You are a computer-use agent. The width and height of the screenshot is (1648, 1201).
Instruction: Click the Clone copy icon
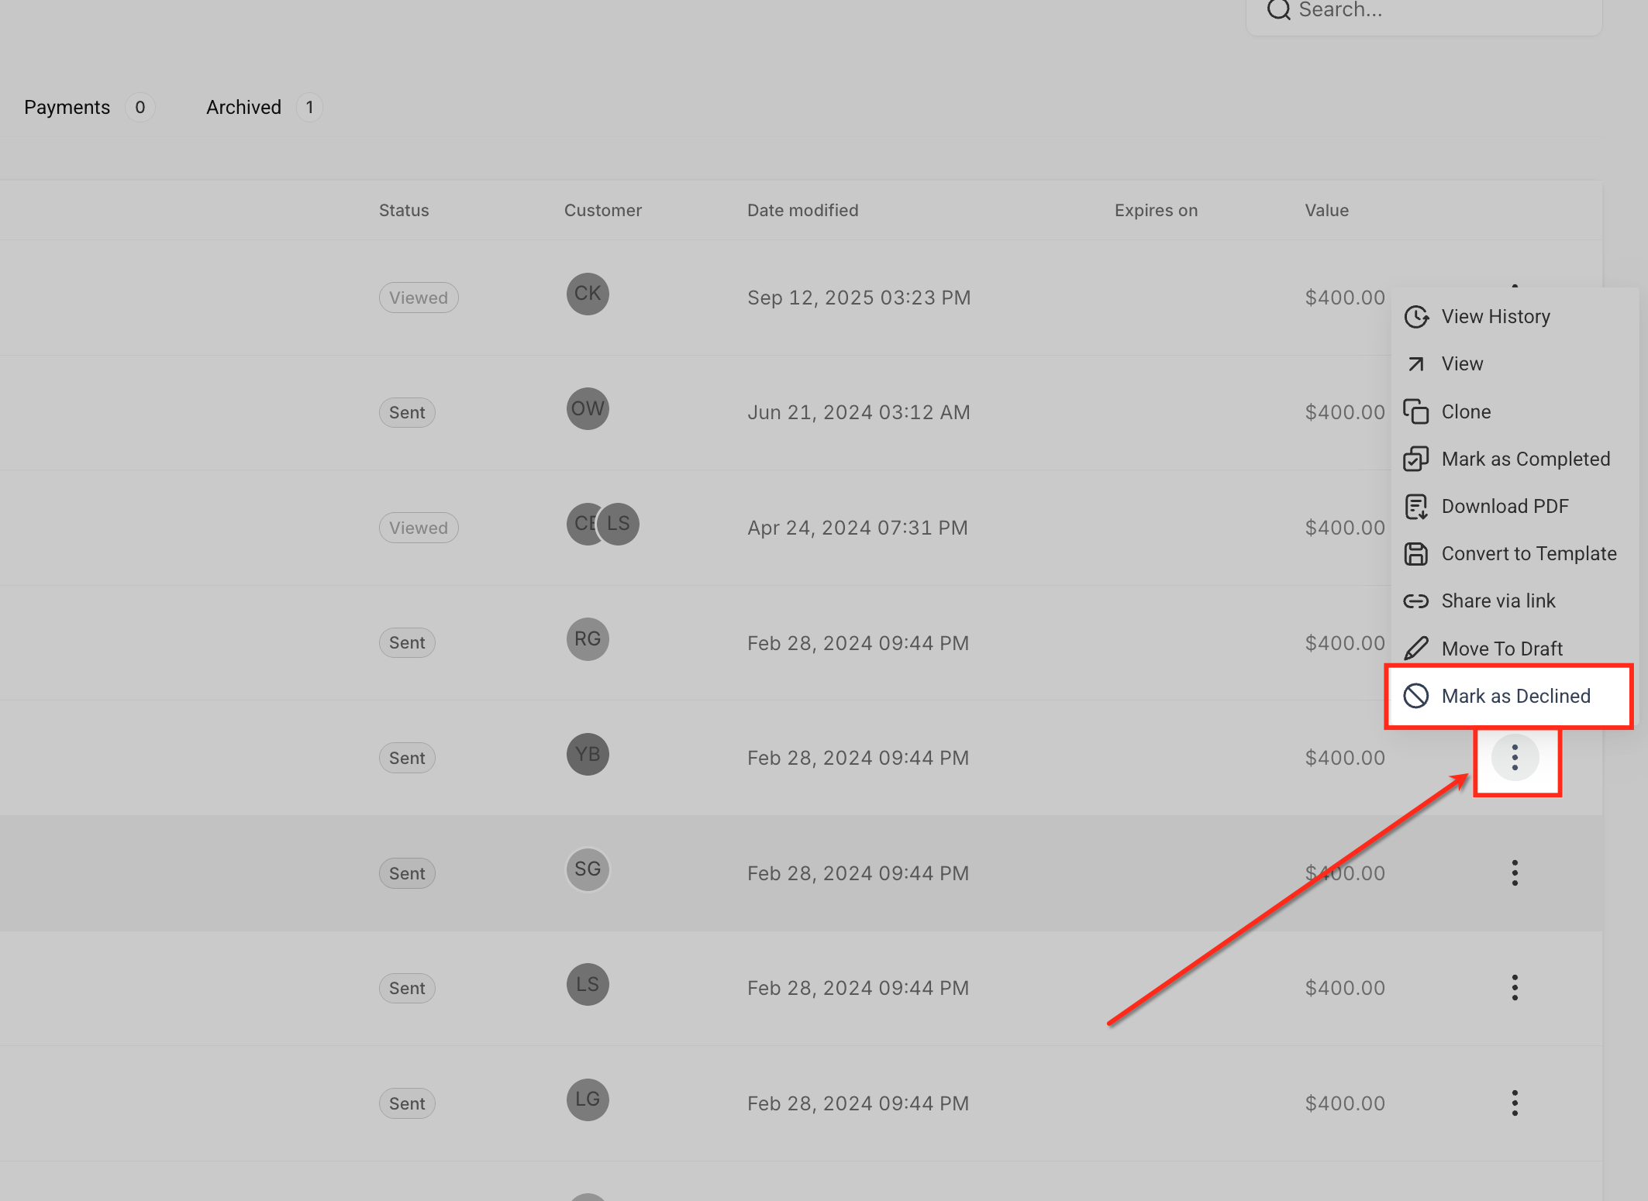(1416, 412)
